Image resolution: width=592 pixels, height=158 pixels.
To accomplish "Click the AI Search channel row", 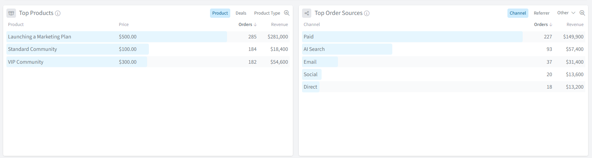I will 314,49.
